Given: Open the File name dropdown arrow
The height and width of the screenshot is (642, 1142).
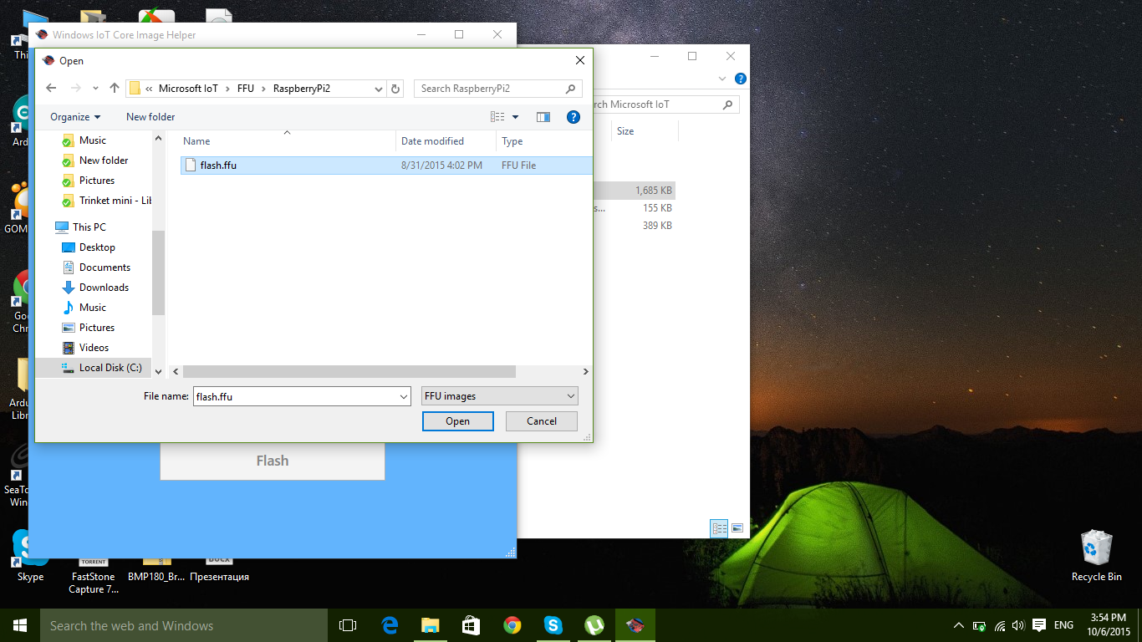Looking at the screenshot, I should (405, 396).
